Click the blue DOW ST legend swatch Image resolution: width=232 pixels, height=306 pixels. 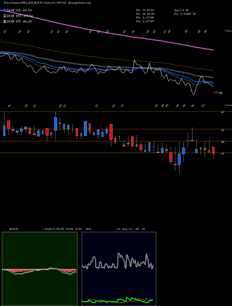(x=5, y=10)
